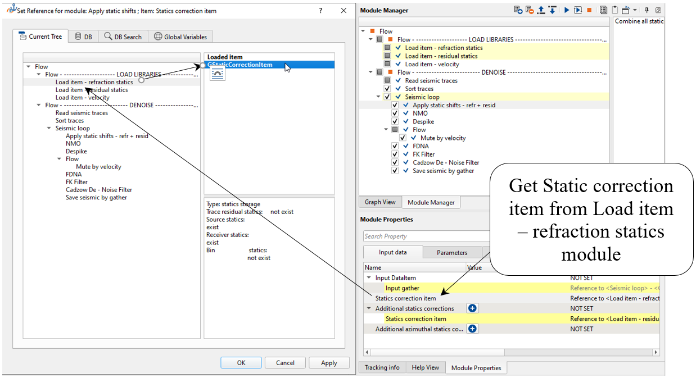Toggle the Despike module checkbox
The width and height of the screenshot is (696, 378).
[395, 121]
